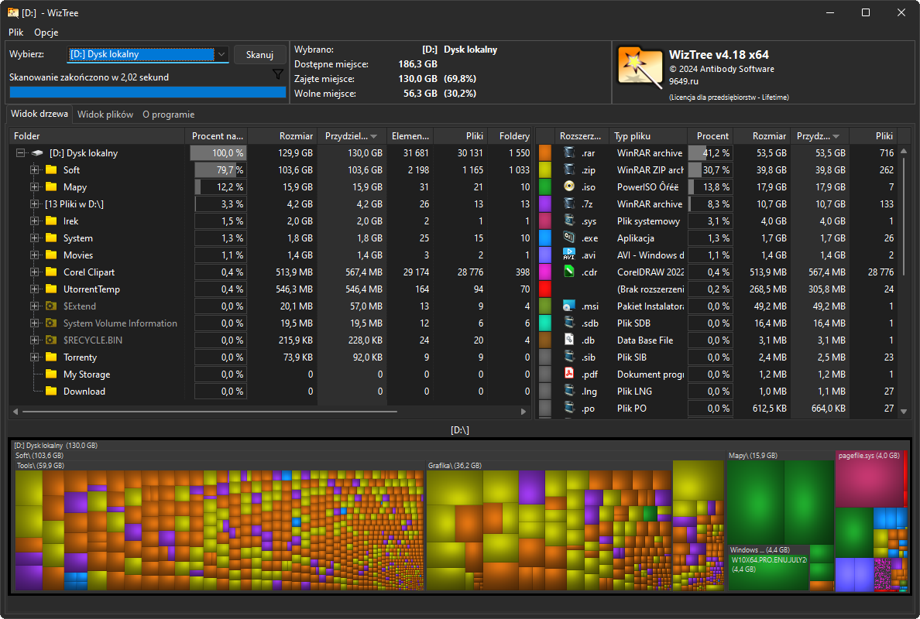Select the Torrenty folder row
920x619 pixels.
pyautogui.click(x=270, y=357)
